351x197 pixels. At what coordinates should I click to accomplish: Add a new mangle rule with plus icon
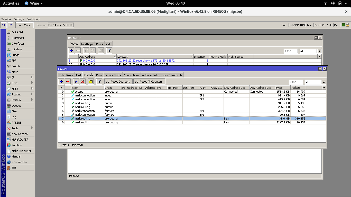(61, 82)
